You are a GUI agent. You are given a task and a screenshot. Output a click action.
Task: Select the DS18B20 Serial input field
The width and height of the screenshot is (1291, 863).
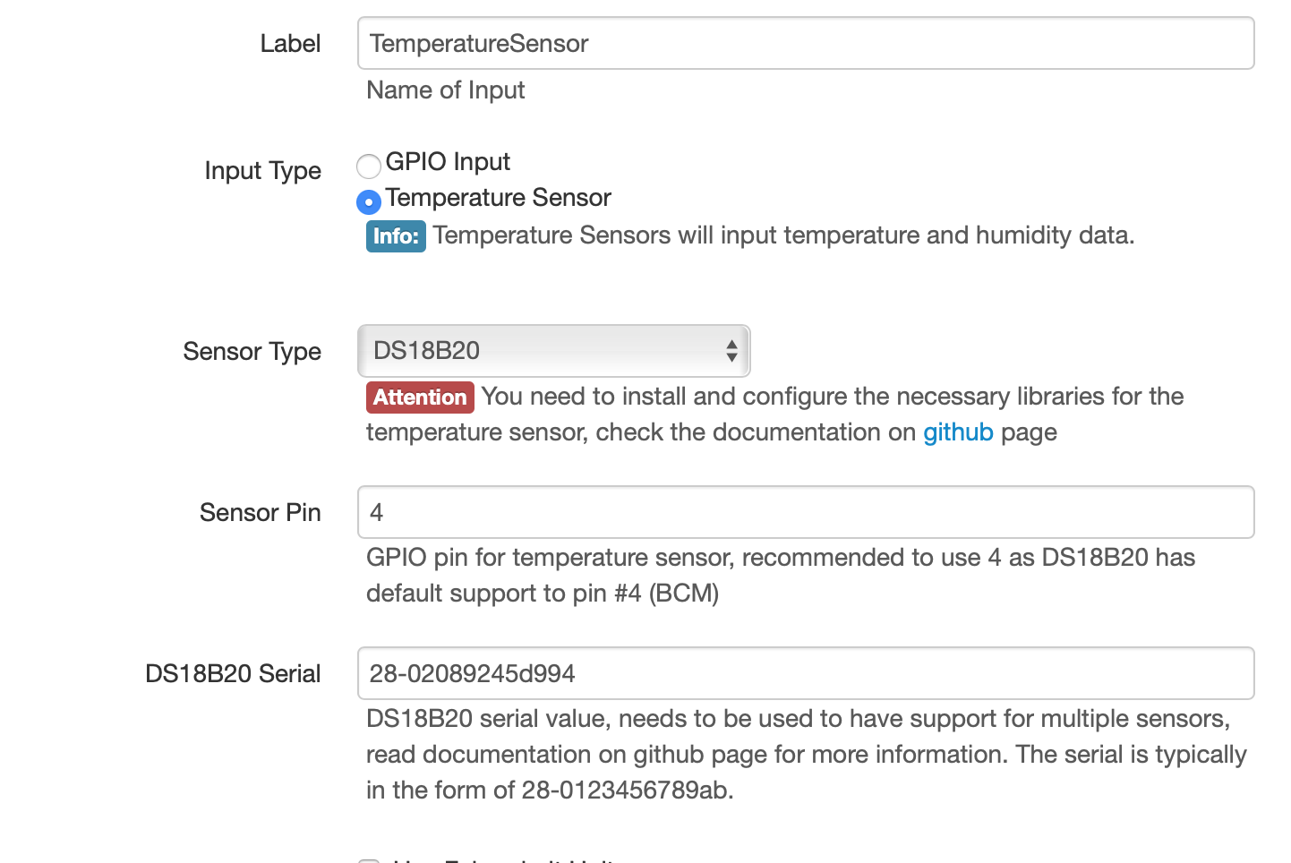tap(804, 673)
